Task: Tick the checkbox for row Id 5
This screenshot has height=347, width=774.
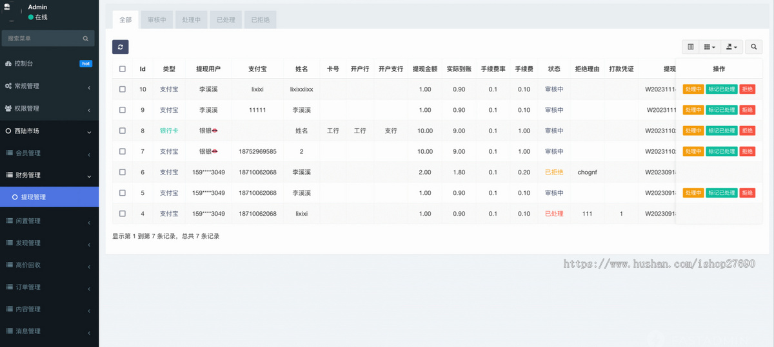Action: 123,192
